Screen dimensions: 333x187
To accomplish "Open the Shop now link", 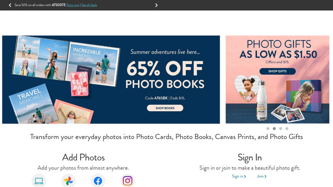I will click(x=73, y=5).
